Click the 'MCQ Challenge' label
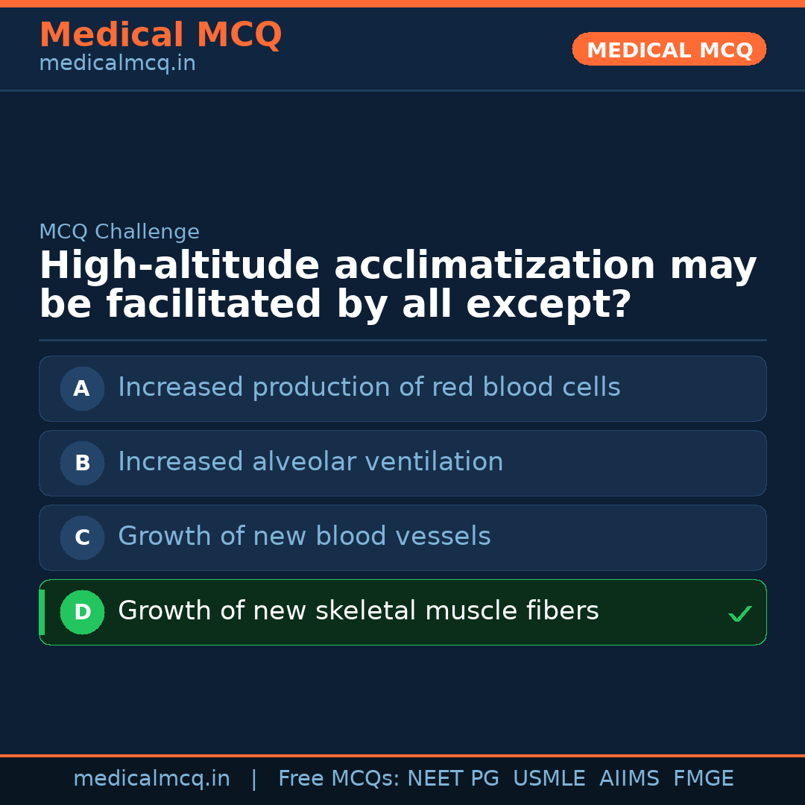805x805 pixels. click(x=119, y=232)
